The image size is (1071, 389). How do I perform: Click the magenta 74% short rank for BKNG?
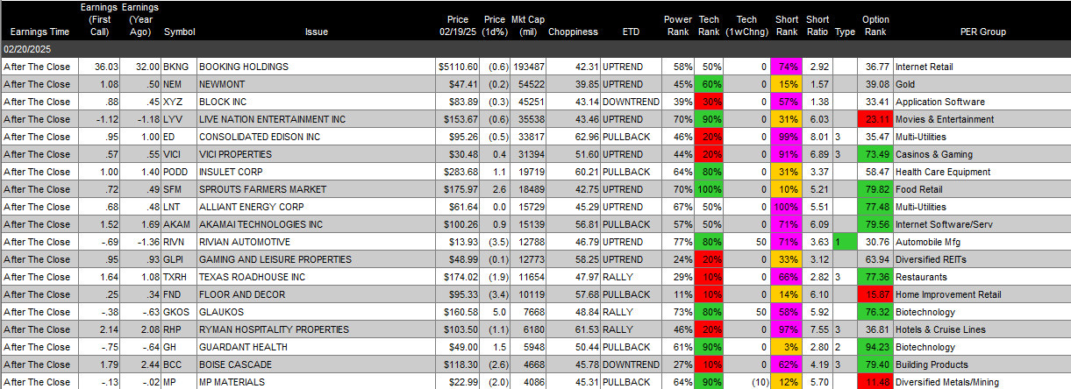tap(787, 67)
